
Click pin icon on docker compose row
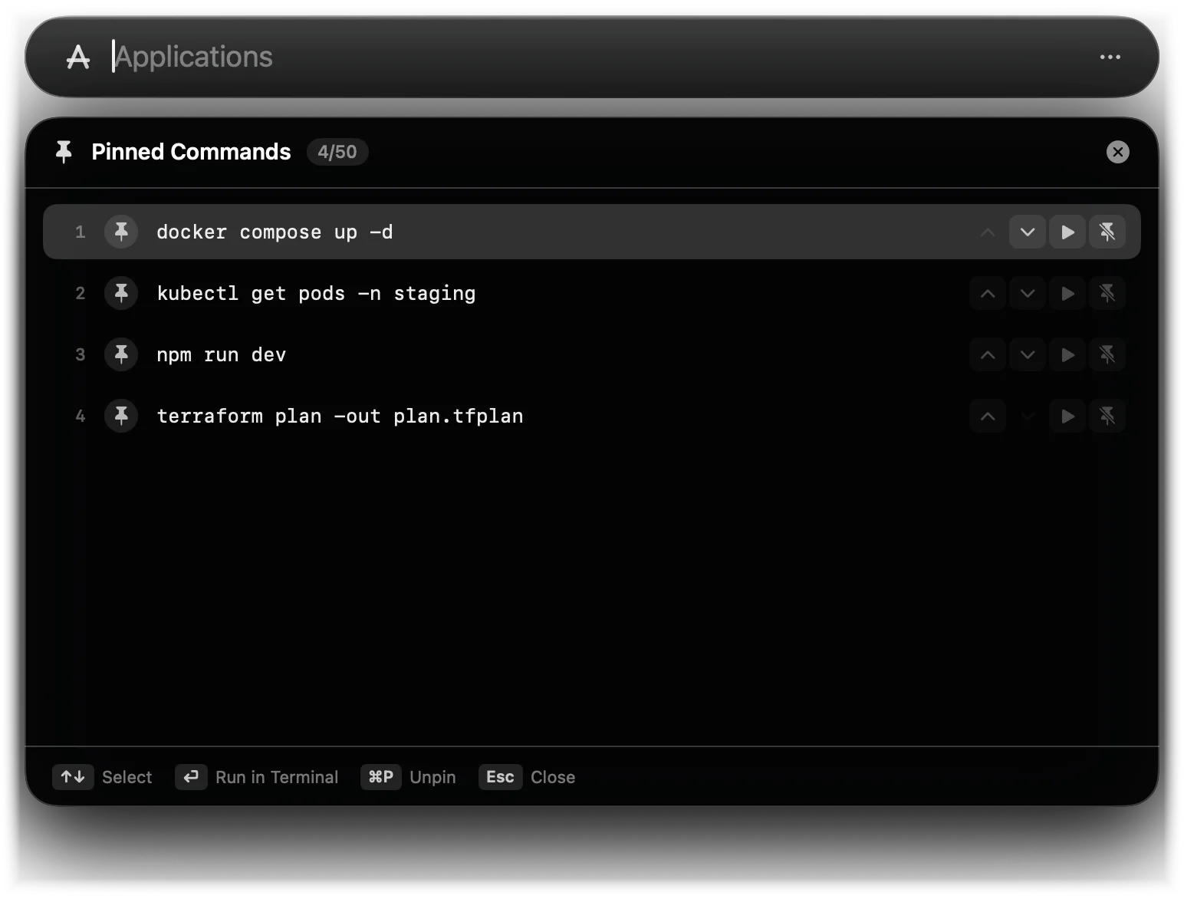tap(121, 232)
